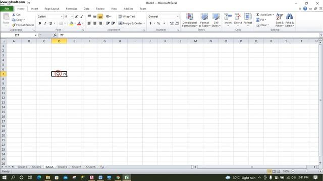323x181 pixels.
Task: Select Top Align in Alignment group
Action: pos(89,17)
